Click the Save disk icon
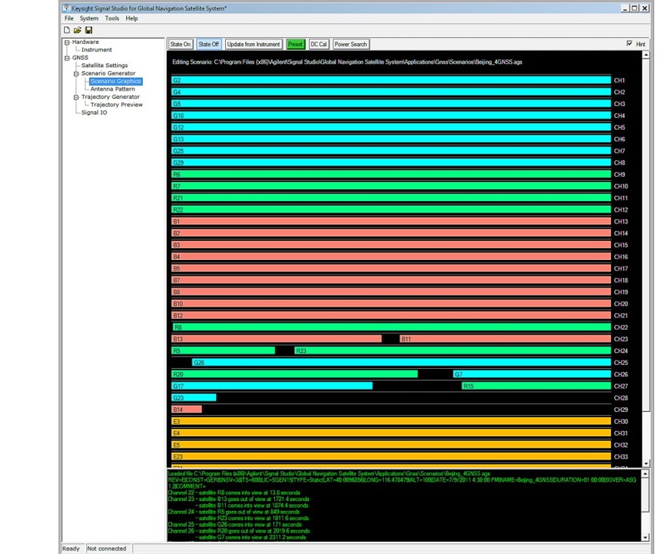This screenshot has width=664, height=554. 88,30
